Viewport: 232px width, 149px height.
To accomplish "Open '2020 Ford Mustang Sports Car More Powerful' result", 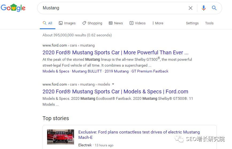I will point(115,52).
